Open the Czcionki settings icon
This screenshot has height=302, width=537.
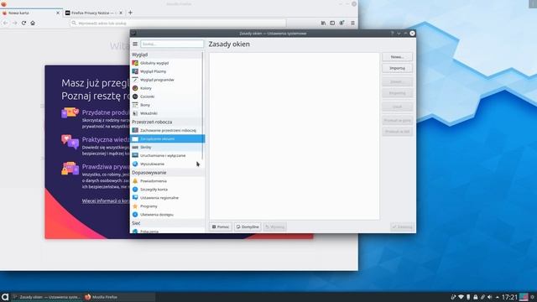click(x=135, y=96)
